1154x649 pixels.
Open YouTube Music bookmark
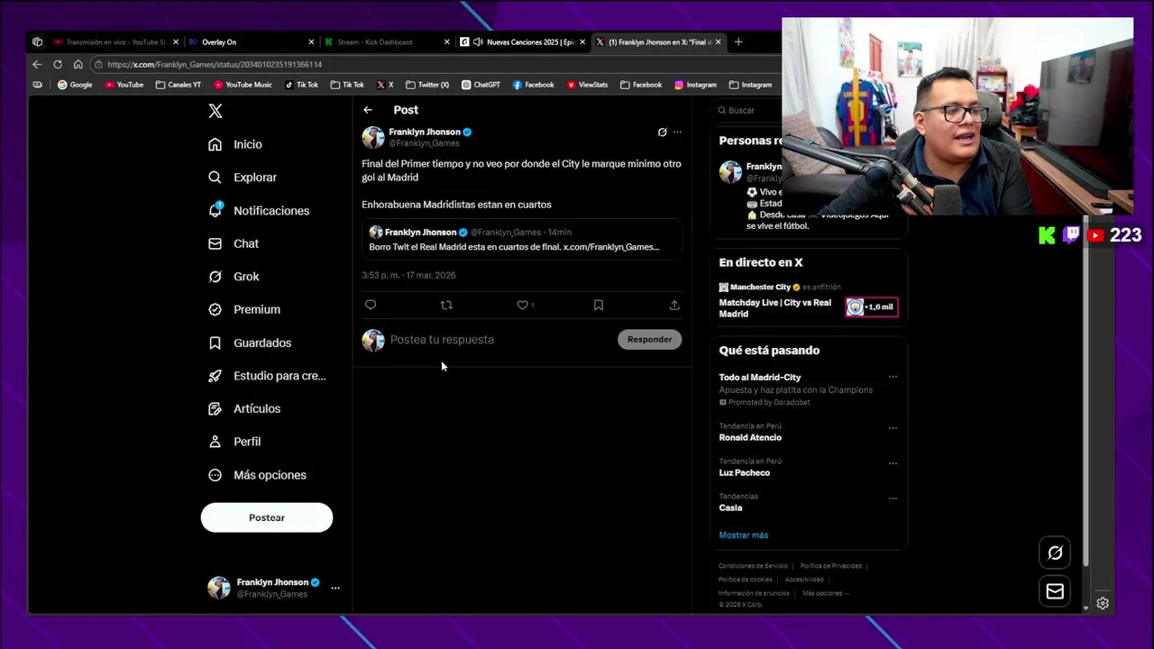[x=243, y=85]
